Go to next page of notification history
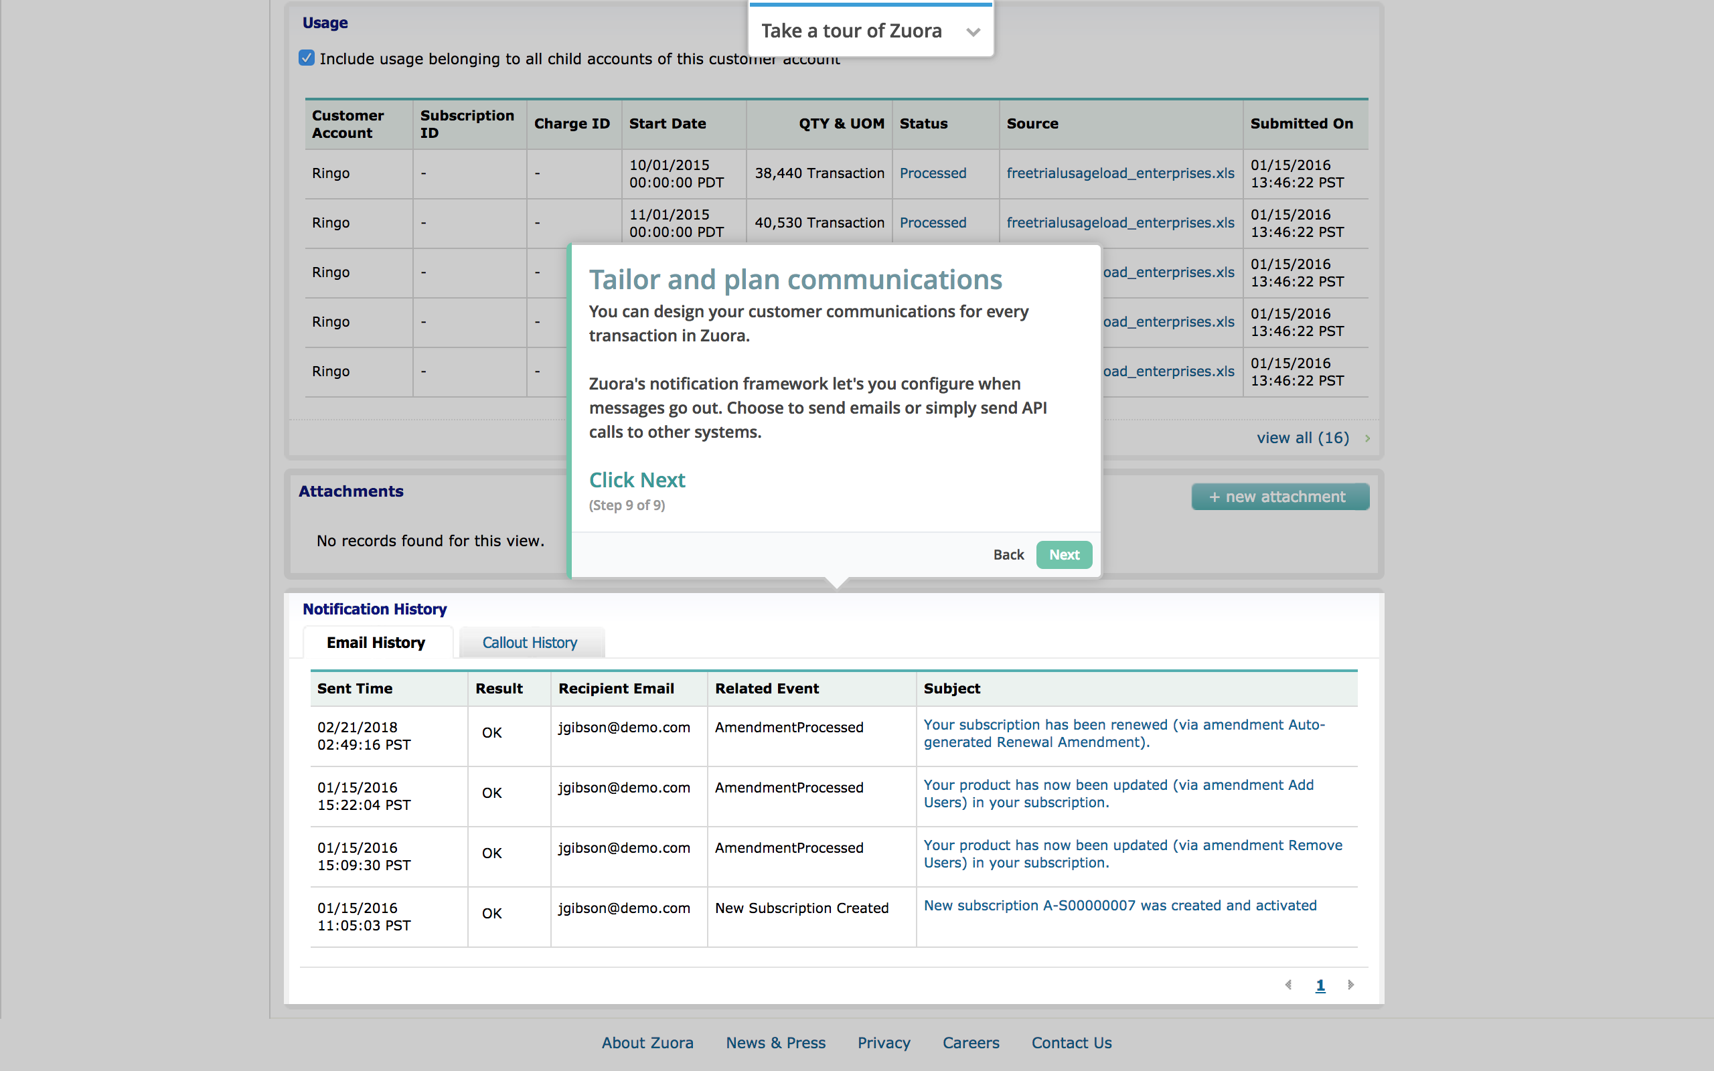The image size is (1714, 1071). (1350, 985)
